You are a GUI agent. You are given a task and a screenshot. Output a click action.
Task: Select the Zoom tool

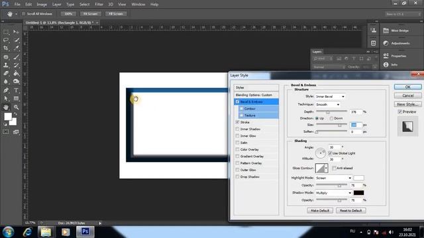coord(16,107)
